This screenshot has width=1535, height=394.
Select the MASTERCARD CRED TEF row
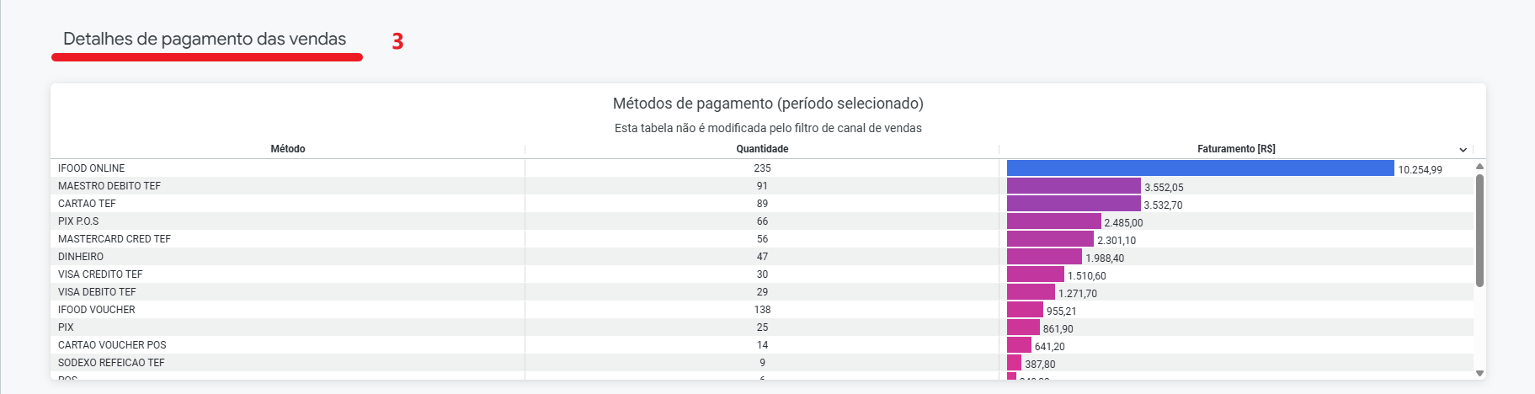coord(115,239)
